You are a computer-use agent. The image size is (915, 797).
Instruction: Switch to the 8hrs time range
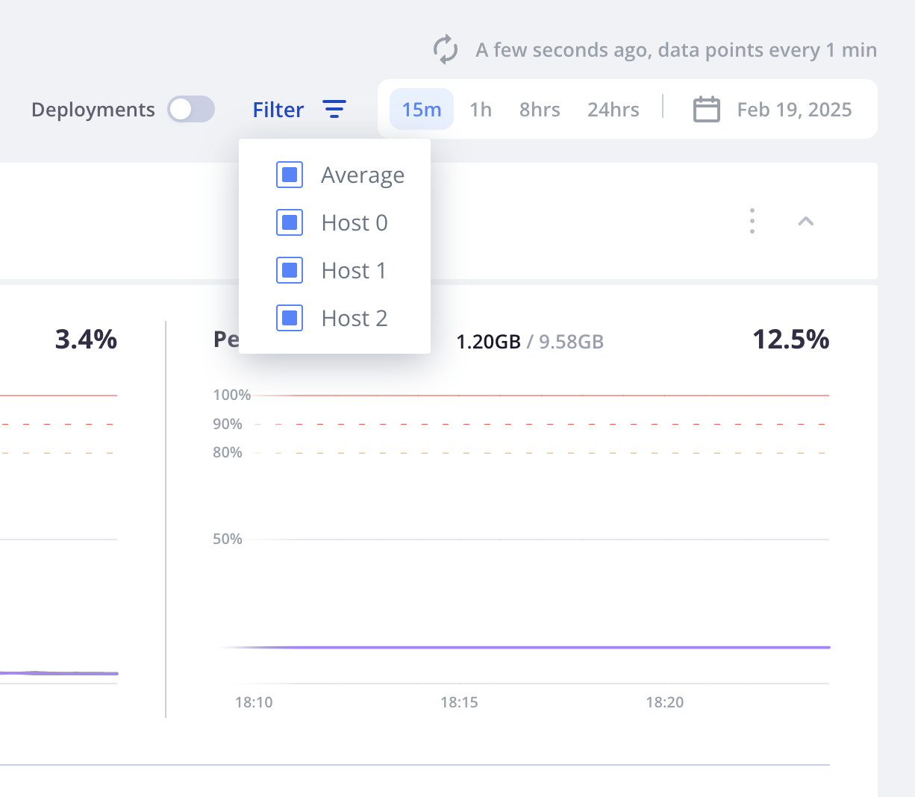click(x=540, y=110)
